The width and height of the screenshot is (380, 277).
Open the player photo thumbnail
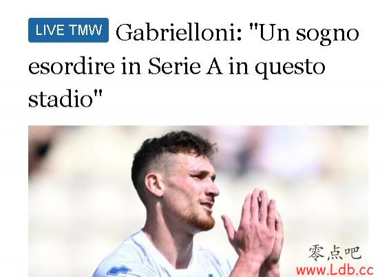click(x=198, y=201)
